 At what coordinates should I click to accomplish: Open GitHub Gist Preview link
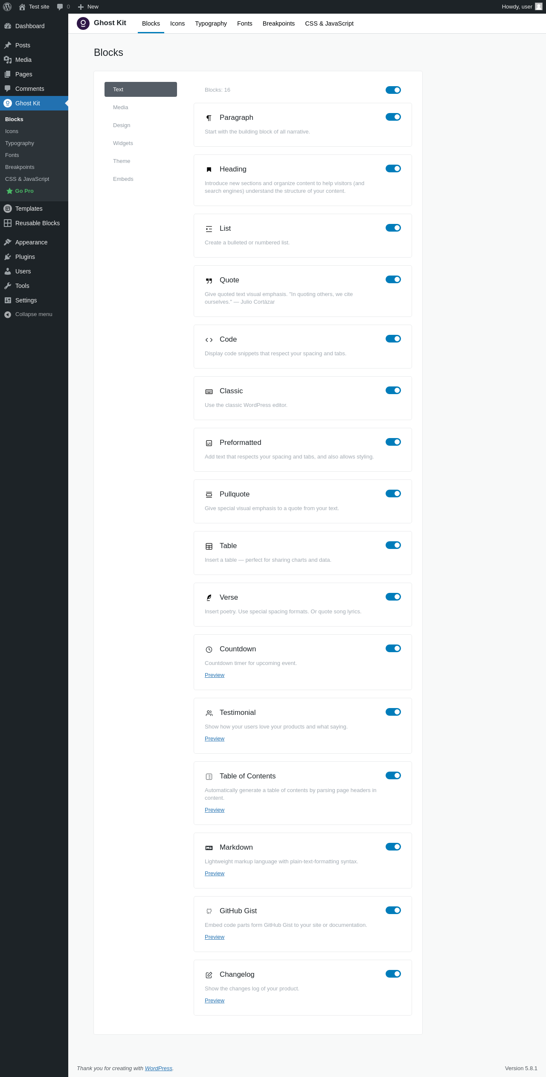(215, 937)
